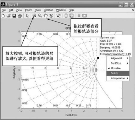Screen dimensions: 135x120
Task: Insert a colorbar using toolbar icon
Action: (66, 16)
